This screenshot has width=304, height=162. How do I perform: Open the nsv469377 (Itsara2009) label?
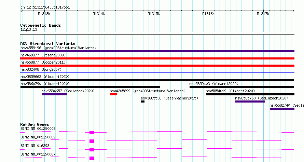click(x=43, y=55)
